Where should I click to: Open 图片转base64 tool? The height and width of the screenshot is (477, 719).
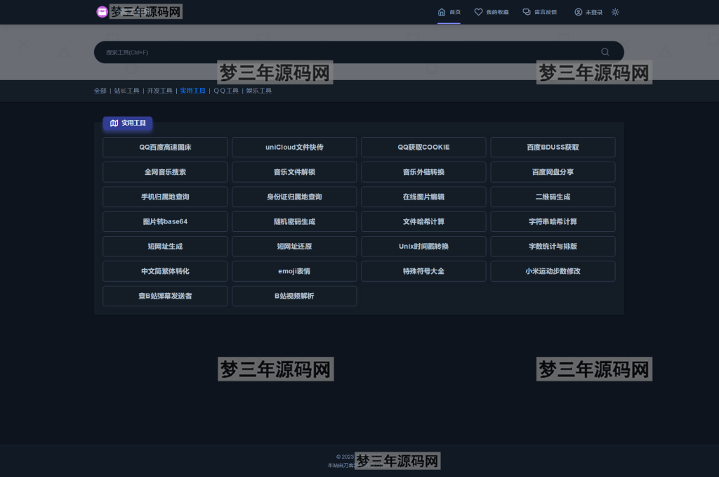pos(165,221)
